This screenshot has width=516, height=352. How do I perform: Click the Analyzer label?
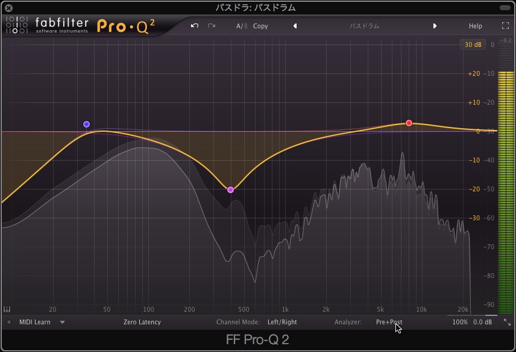tap(348, 322)
